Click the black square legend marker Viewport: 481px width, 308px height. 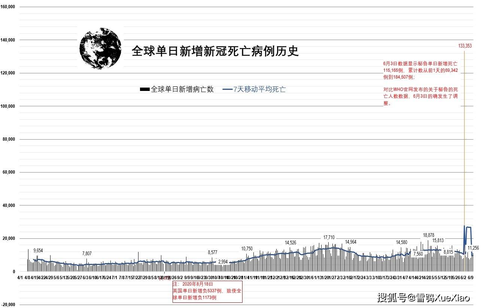(144, 89)
